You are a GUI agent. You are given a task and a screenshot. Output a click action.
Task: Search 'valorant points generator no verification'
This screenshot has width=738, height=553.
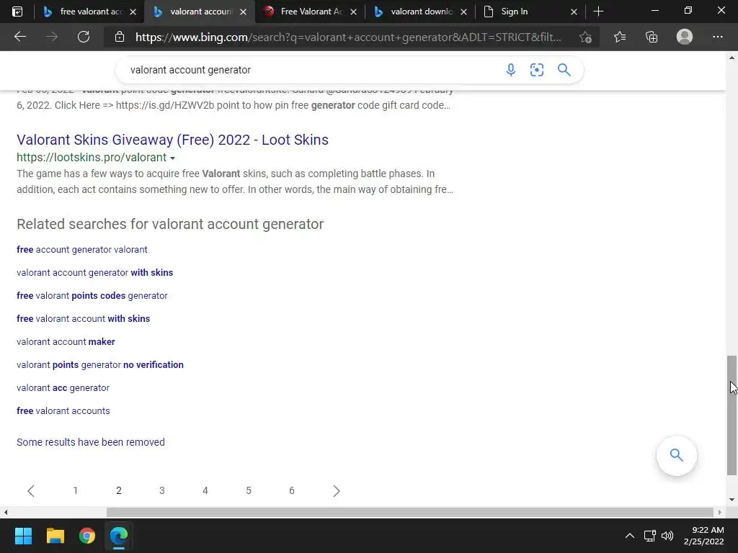pyautogui.click(x=100, y=365)
